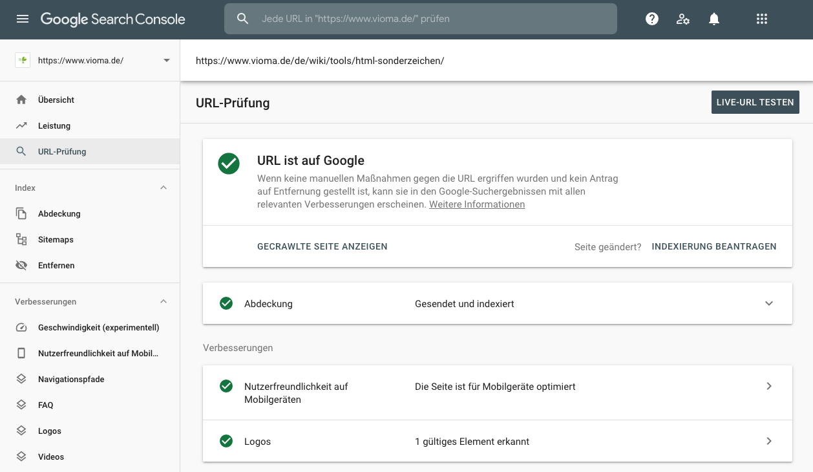Focus the URL inspection search field
813x472 pixels.
point(421,19)
